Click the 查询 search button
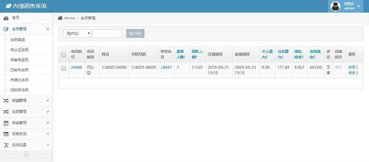 [135, 34]
